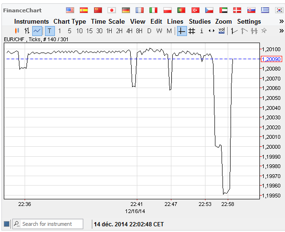Screen dimensions: 285x232
Task: Open the Studies menu
Action: (x=200, y=21)
